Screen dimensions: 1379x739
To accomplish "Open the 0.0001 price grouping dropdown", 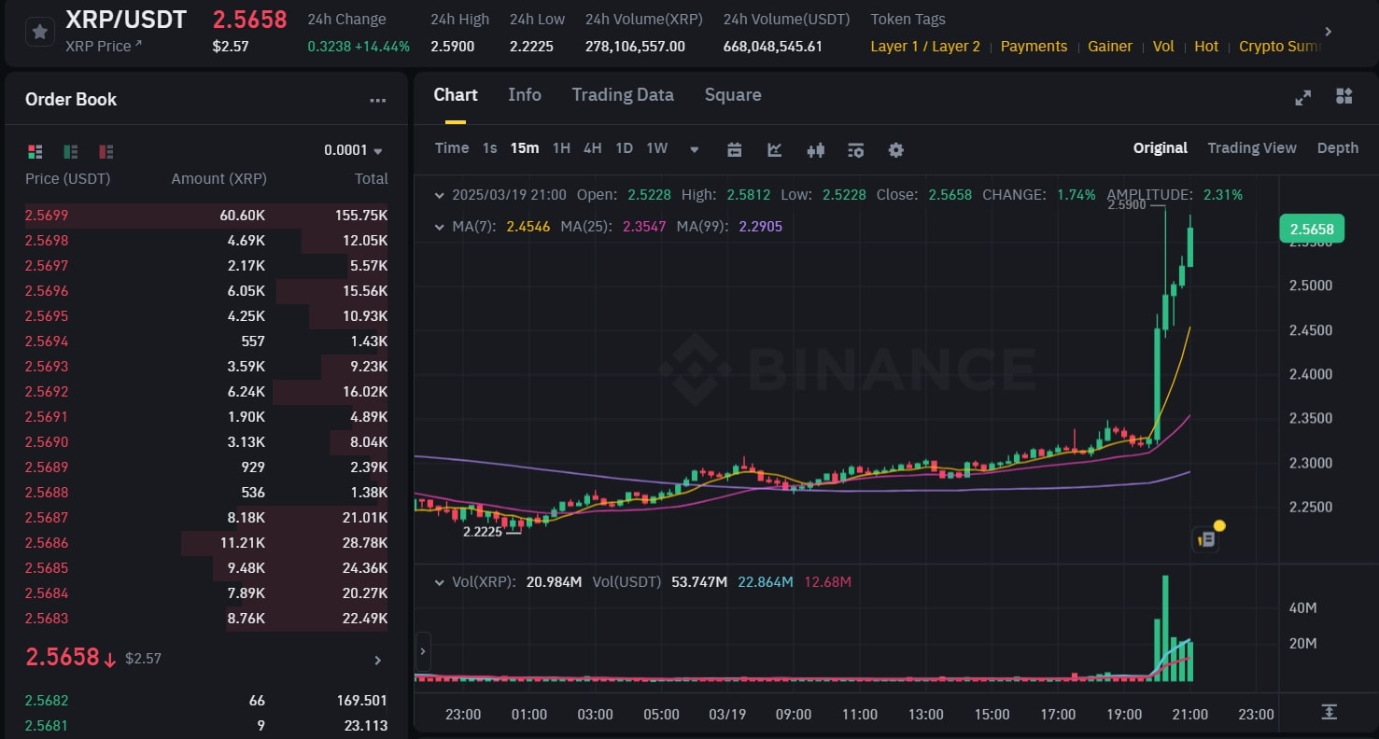I will point(353,150).
